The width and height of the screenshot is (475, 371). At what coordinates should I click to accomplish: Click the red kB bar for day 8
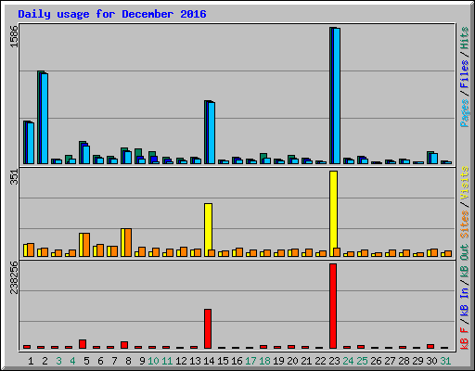click(124, 345)
